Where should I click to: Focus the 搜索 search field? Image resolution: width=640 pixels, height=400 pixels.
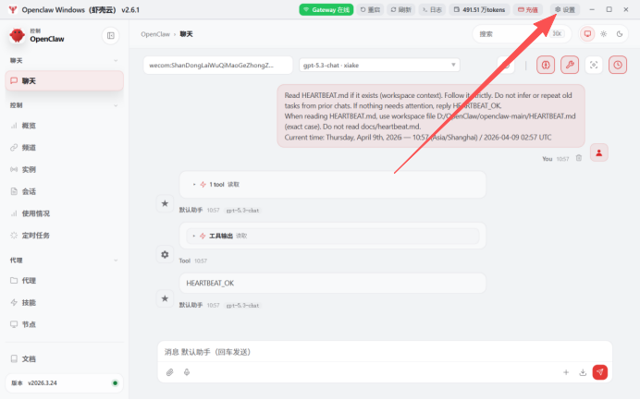[522, 34]
